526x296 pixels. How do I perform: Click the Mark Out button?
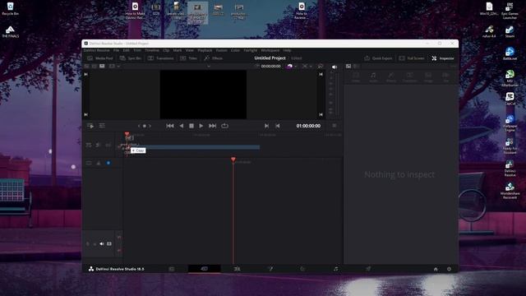[x=278, y=126]
